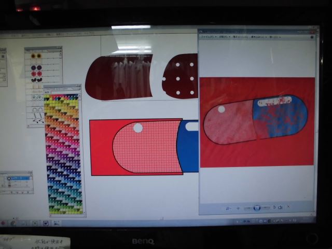Rotate the image counterclockwise in Photo Viewer
This screenshot has width=332, height=249.
[x=274, y=208]
